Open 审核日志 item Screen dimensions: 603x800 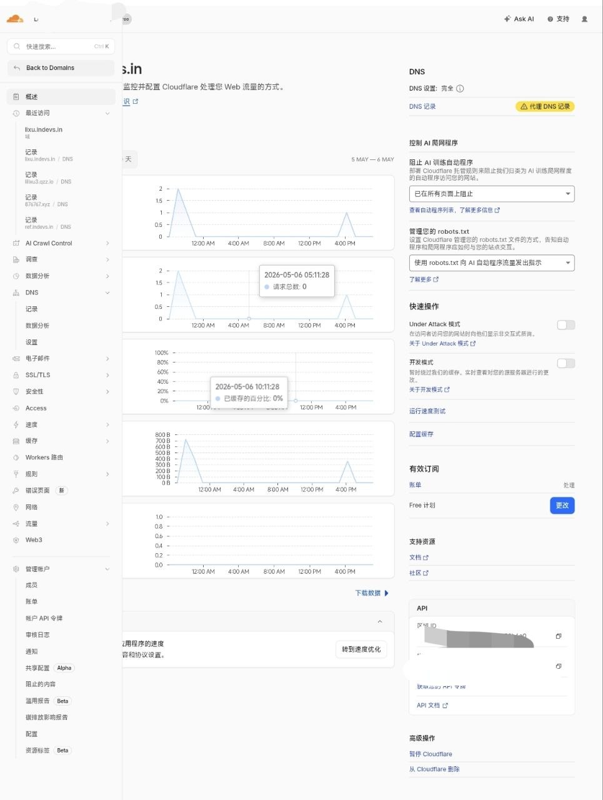click(37, 635)
